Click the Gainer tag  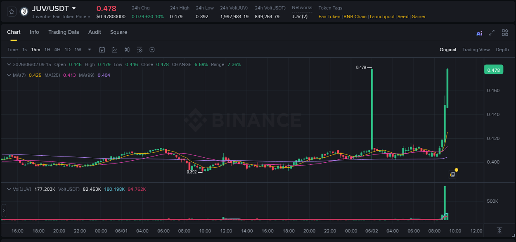(x=419, y=17)
